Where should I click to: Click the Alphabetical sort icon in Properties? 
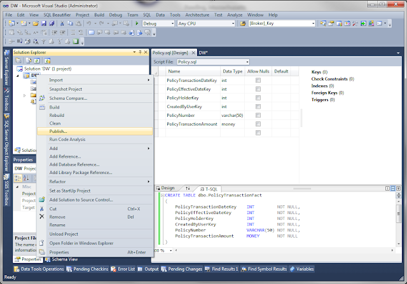[26, 178]
